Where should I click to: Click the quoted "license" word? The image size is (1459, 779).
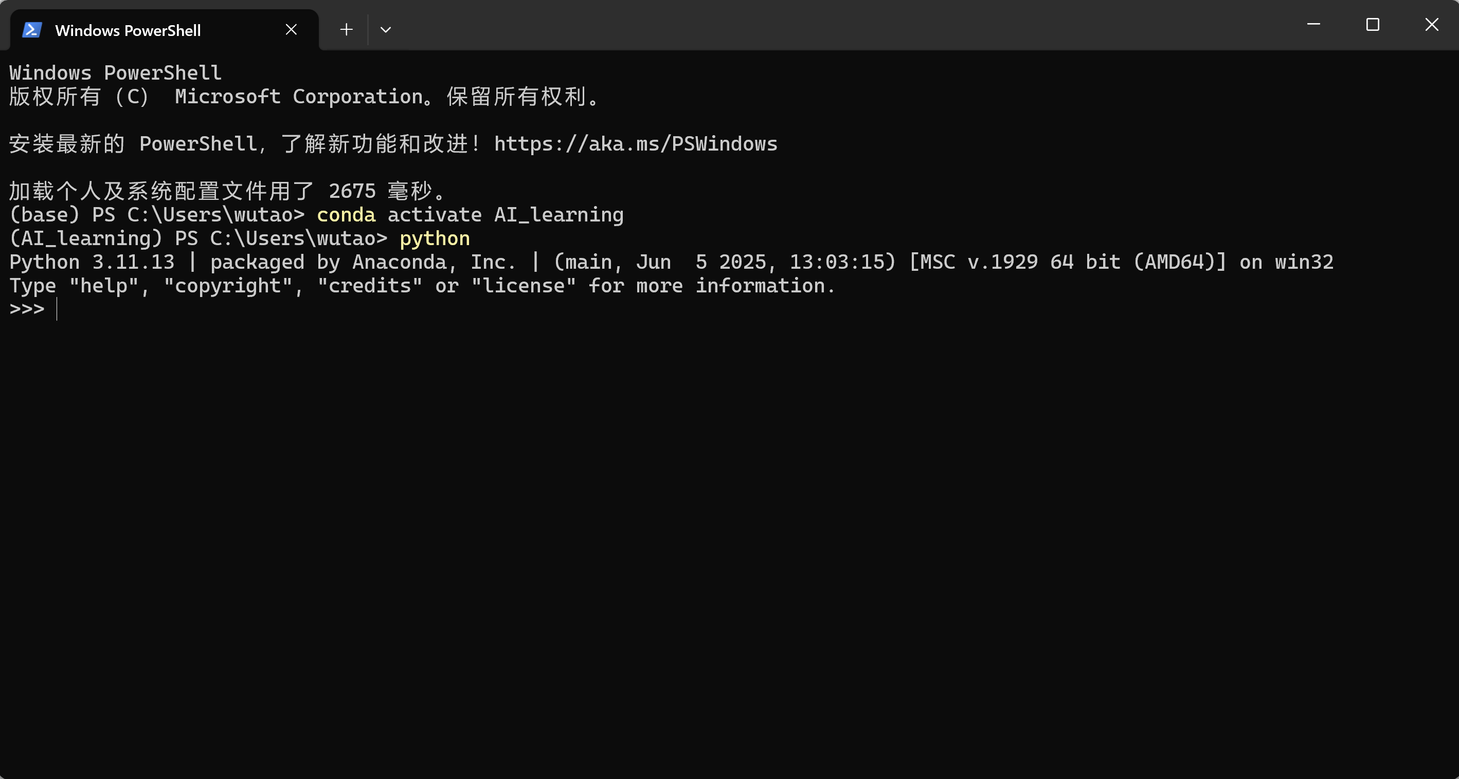pos(524,286)
